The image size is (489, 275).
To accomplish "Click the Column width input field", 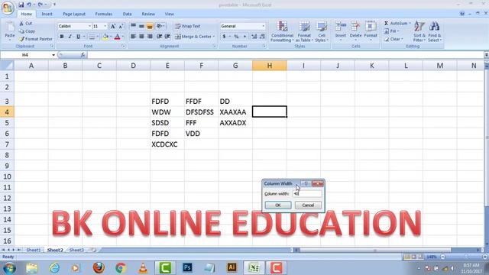I will [x=307, y=193].
